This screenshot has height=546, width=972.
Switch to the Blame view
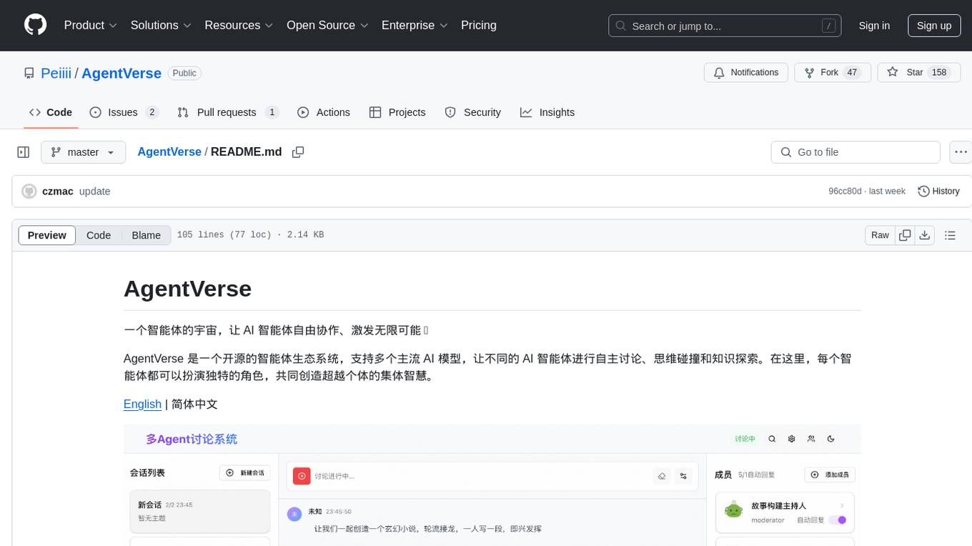coord(146,235)
